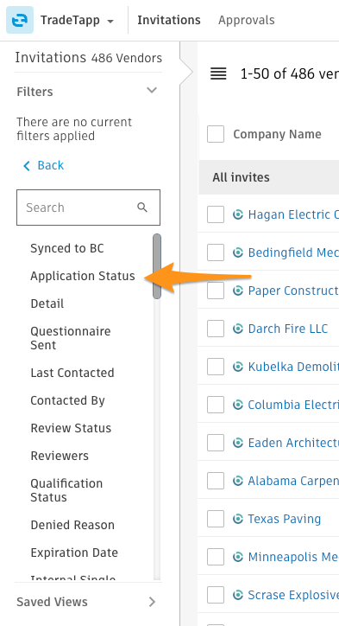The width and height of the screenshot is (339, 626).
Task: Check the box for Paper Construction
Action: (x=216, y=291)
